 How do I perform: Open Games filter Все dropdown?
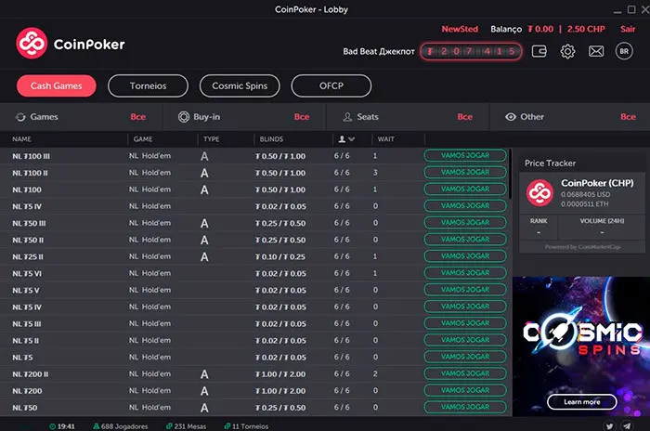click(x=138, y=117)
